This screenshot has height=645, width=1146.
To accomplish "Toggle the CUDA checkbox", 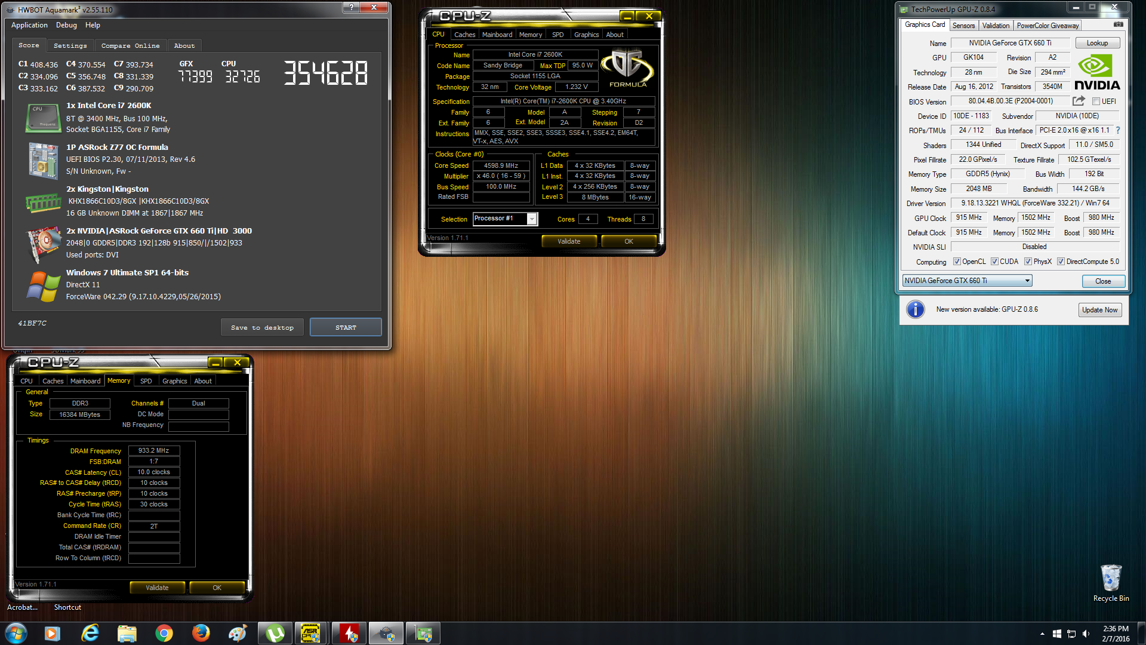I will 994,262.
